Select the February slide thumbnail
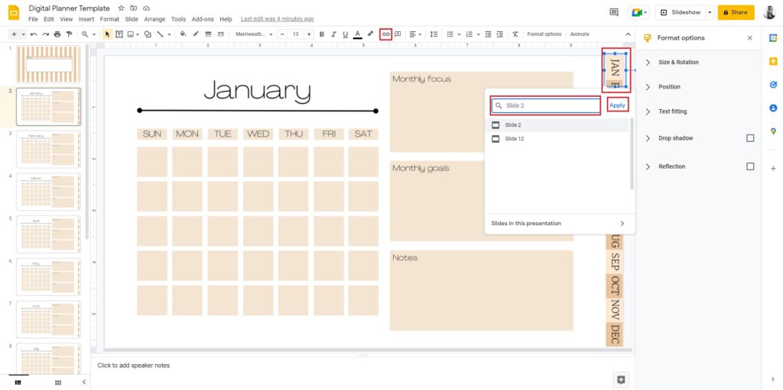The width and height of the screenshot is (783, 390). pyautogui.click(x=48, y=149)
